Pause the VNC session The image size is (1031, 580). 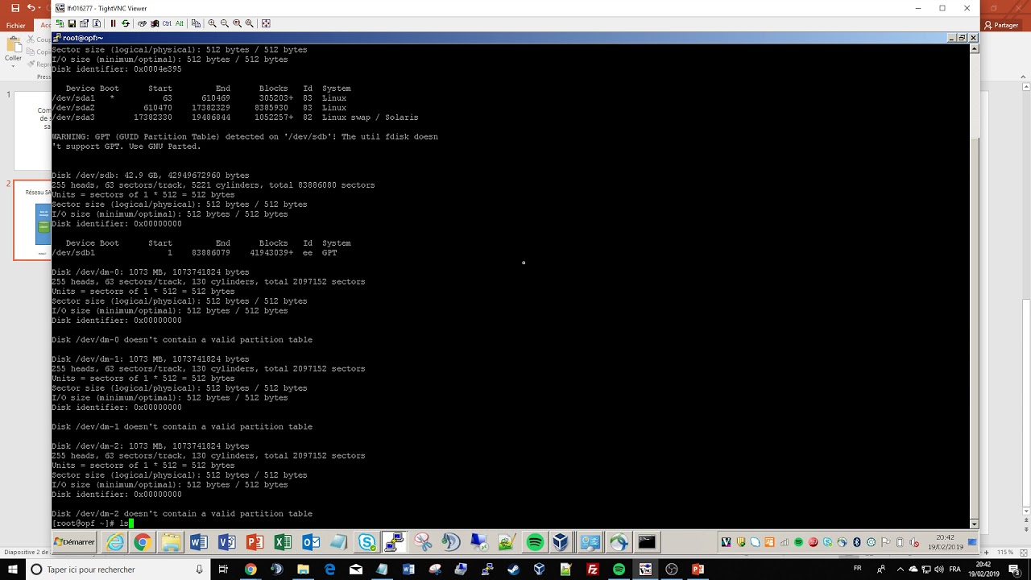[x=113, y=23]
